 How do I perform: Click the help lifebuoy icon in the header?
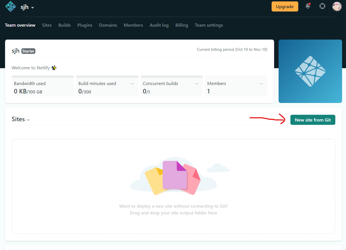click(x=322, y=6)
